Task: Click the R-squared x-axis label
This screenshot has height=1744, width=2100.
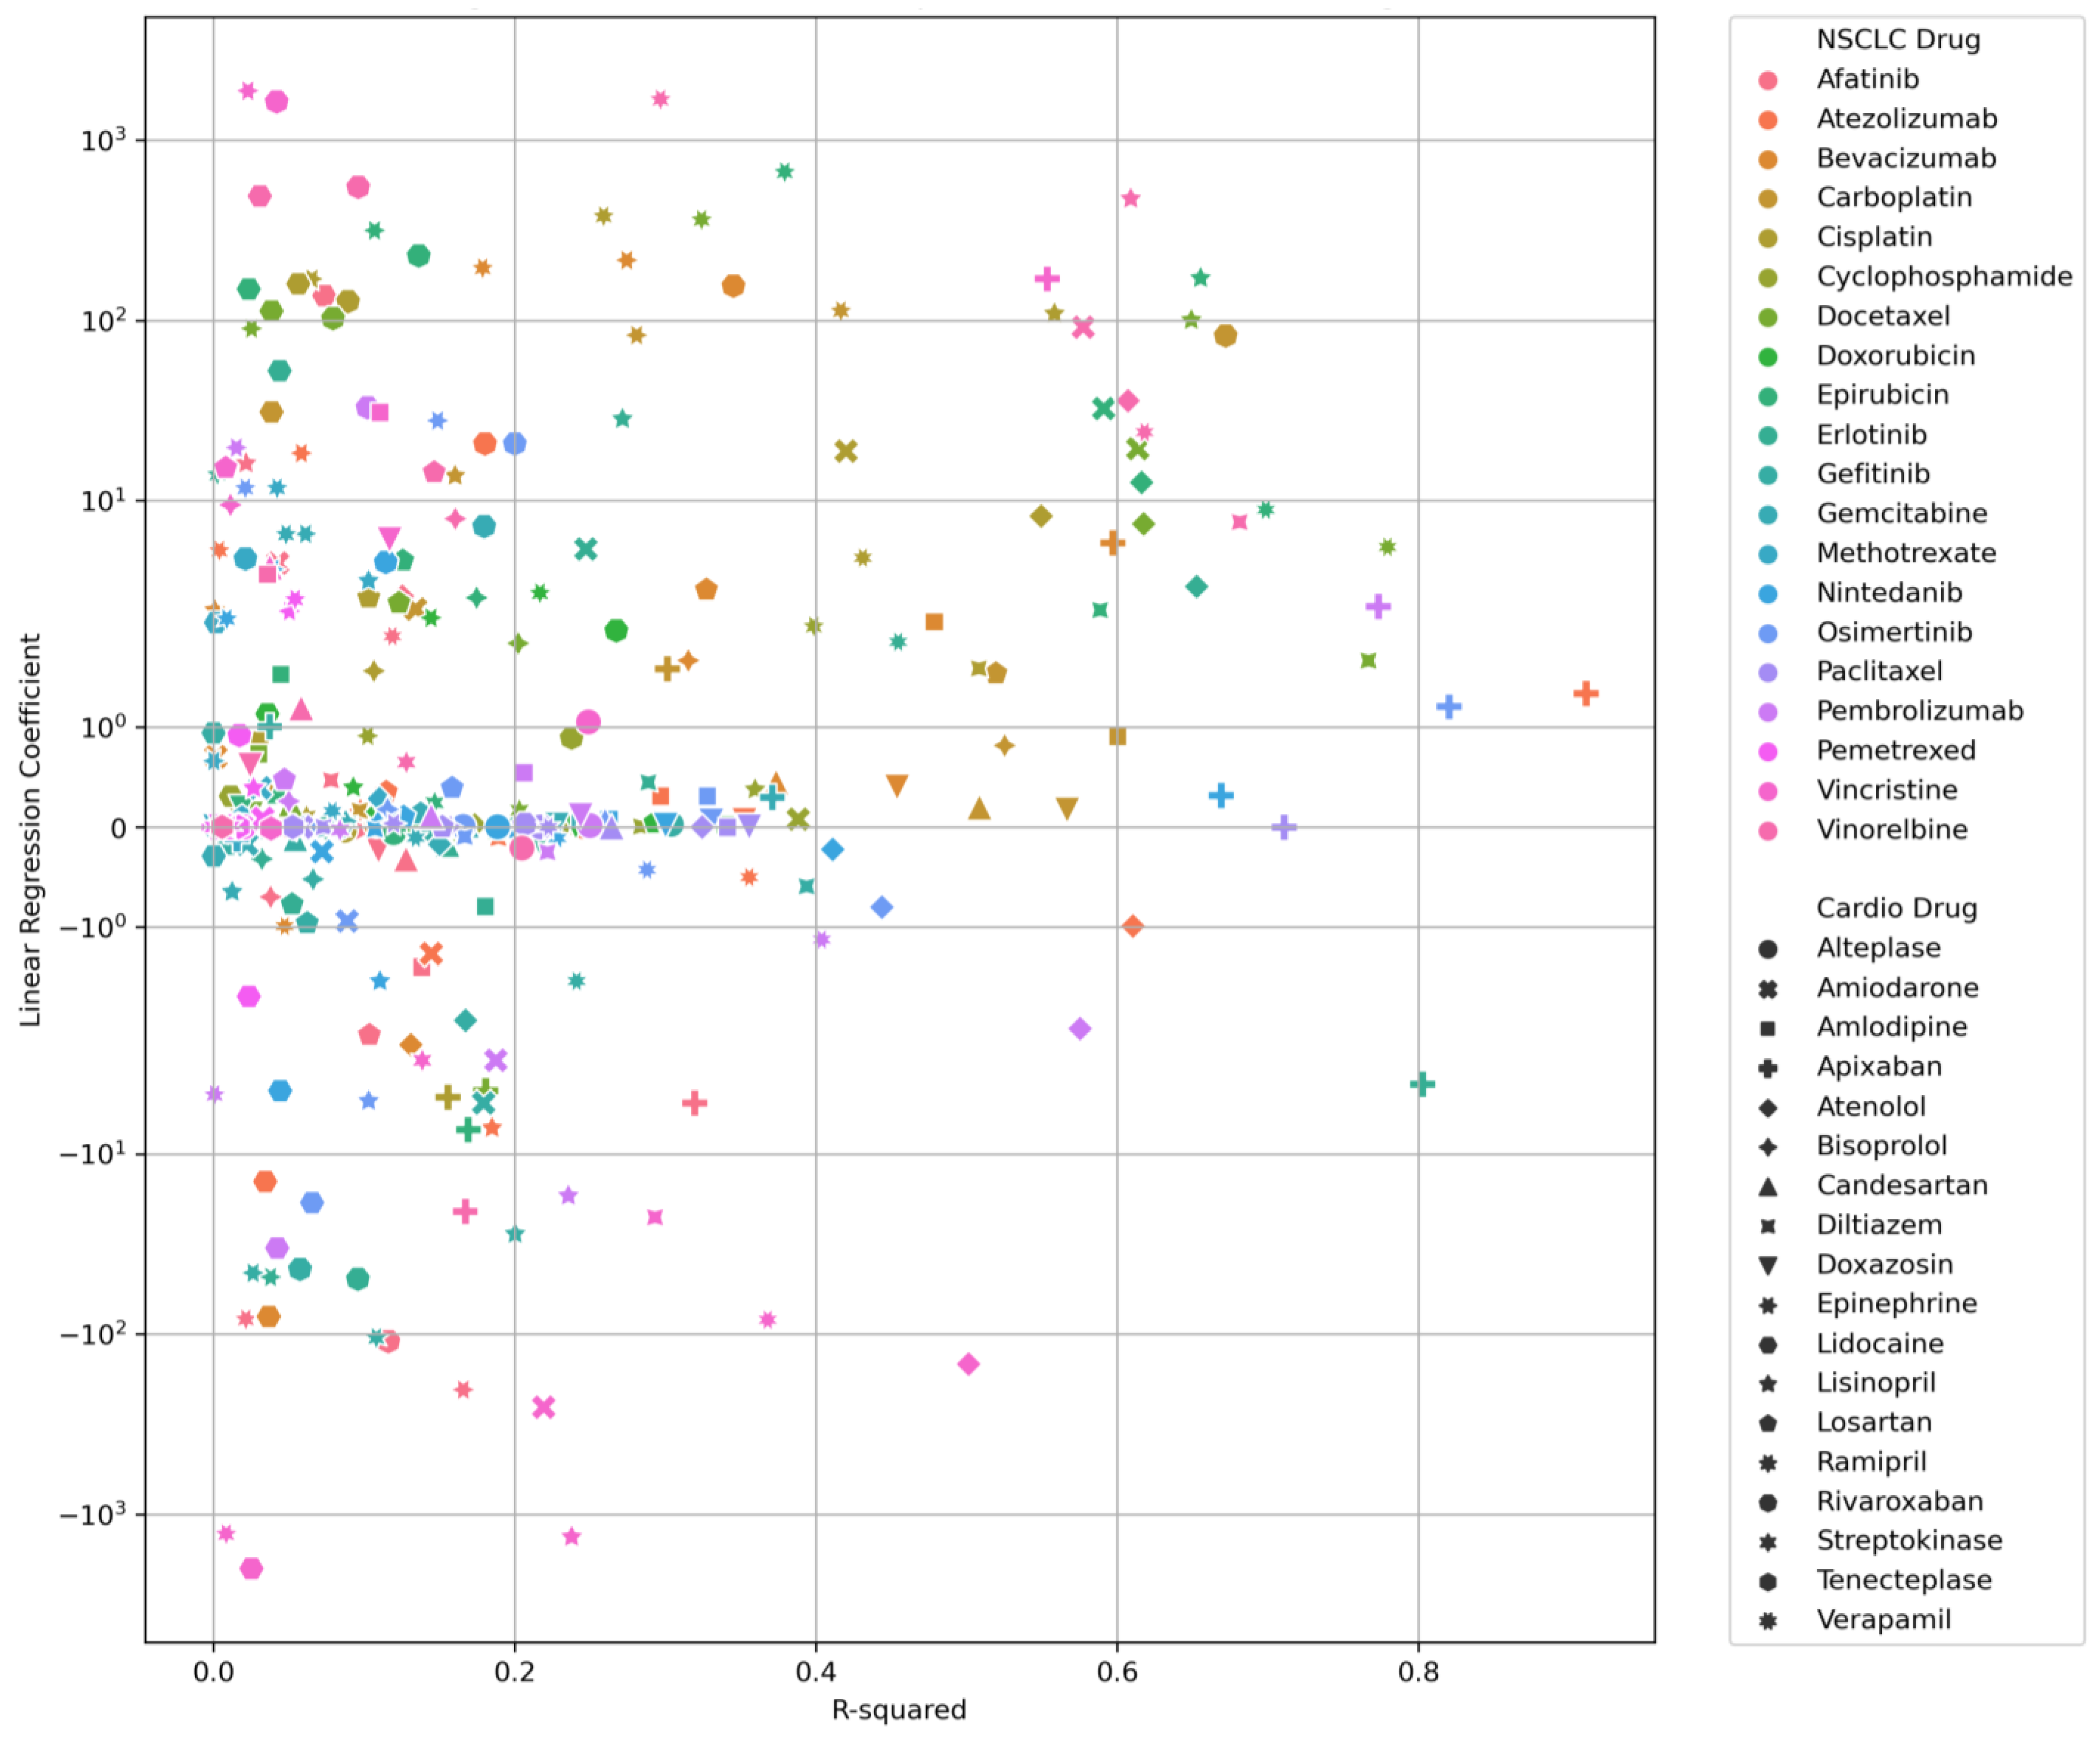Action: point(898,1710)
